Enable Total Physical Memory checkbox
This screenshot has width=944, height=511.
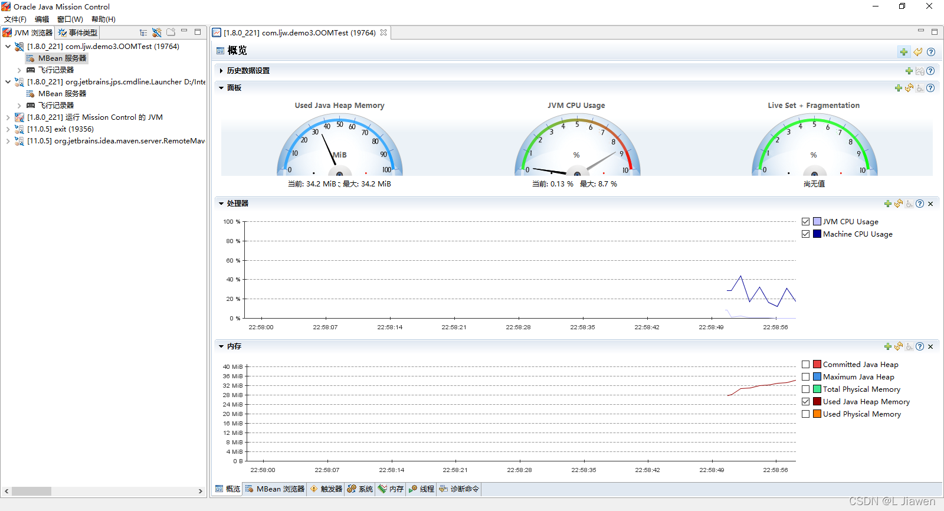(806, 389)
